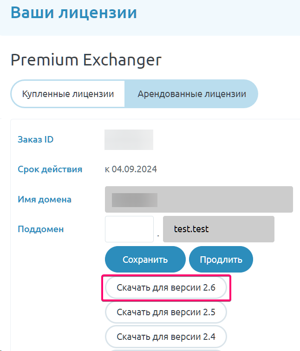Screen dimensions: 300x351
Task: Download the license for version 2.6
Action: 166,288
